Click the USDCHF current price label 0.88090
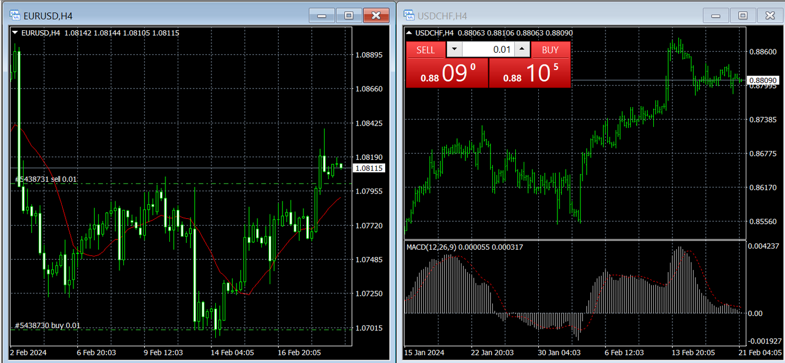The height and width of the screenshot is (363, 785). (763, 81)
